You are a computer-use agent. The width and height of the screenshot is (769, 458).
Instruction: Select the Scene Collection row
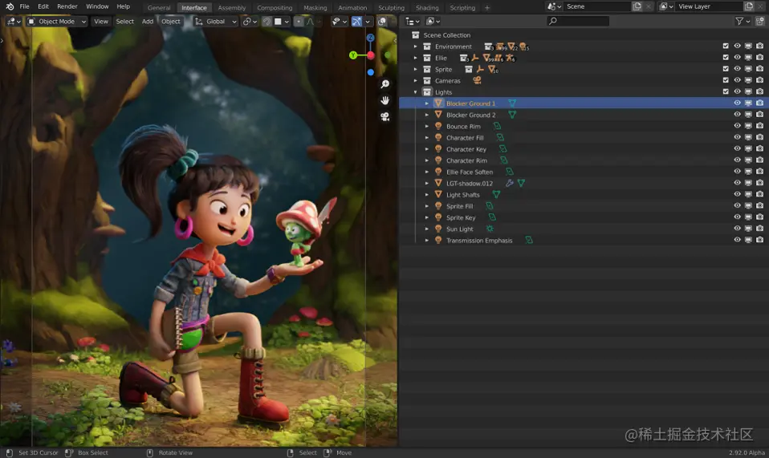point(584,35)
